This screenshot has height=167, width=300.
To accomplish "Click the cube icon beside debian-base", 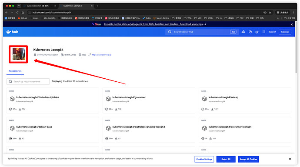I will (12, 128).
